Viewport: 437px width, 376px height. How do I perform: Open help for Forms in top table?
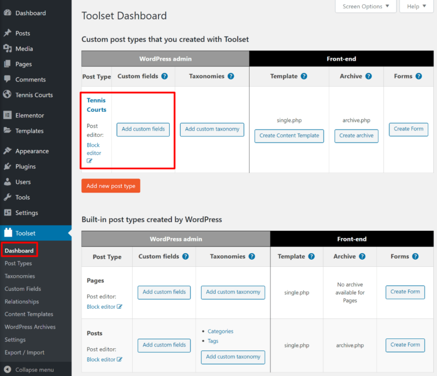(418, 76)
